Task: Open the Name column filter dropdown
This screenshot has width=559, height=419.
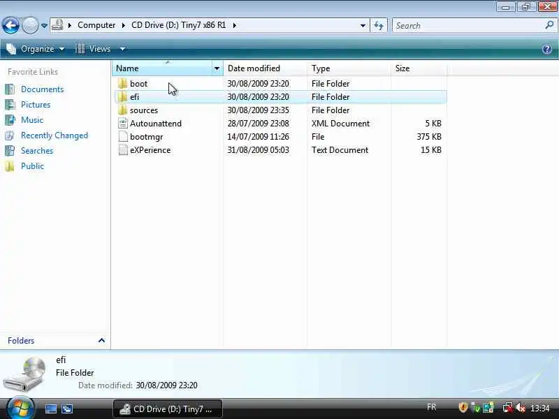Action: 217,68
